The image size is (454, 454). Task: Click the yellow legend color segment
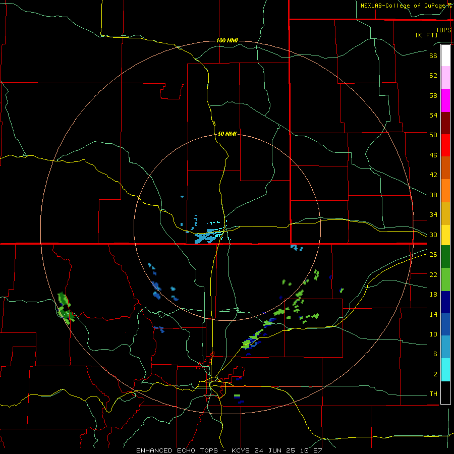445,235
